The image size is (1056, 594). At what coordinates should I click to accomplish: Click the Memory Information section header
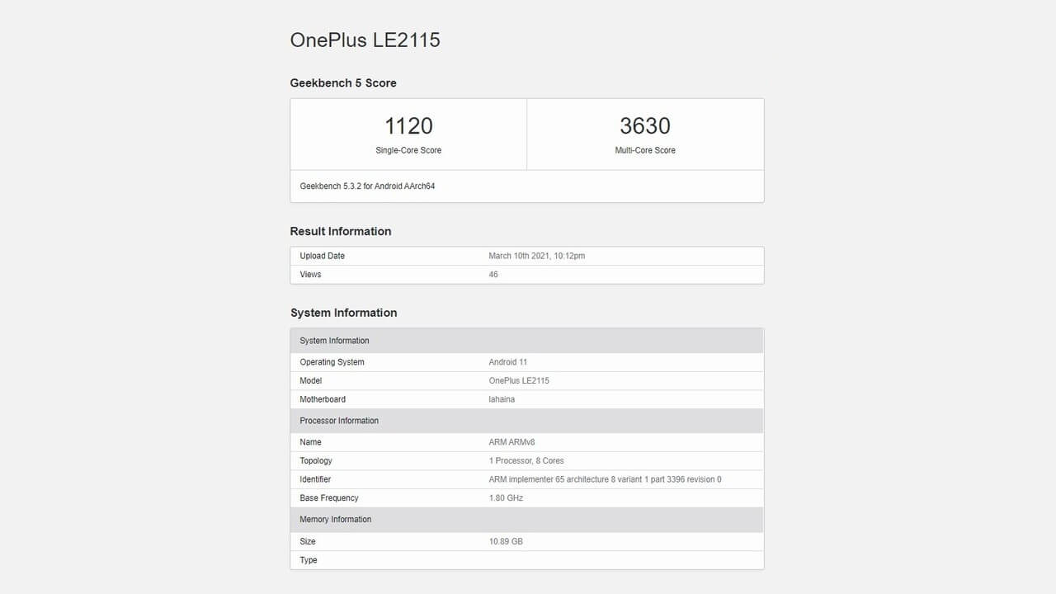[336, 520]
